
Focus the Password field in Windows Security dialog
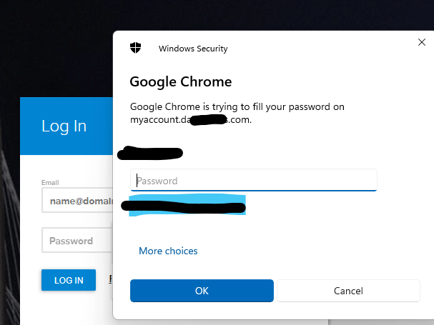point(253,181)
